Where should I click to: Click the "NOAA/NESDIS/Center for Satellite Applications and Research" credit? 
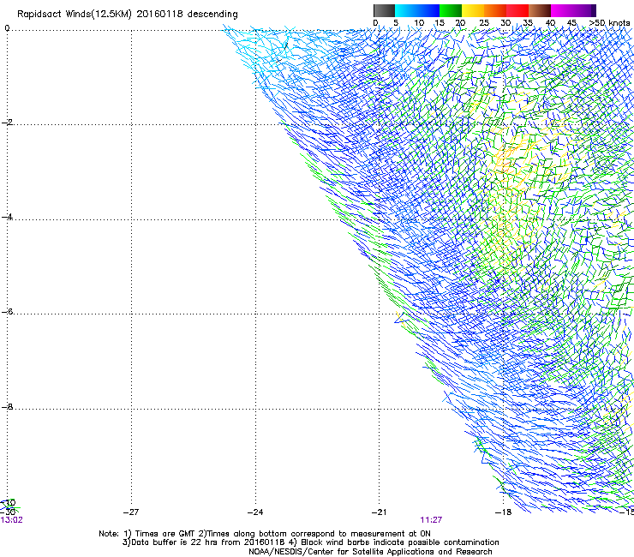tap(370, 552)
